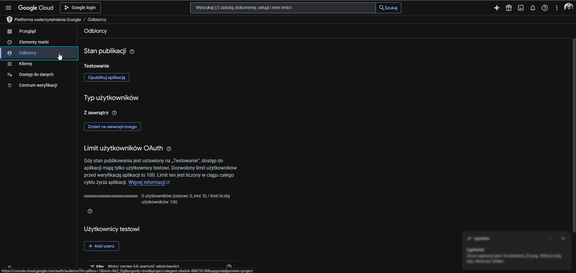The height and width of the screenshot is (273, 576).
Task: Click Zmień na wewnętrznego button
Action: pyautogui.click(x=112, y=127)
